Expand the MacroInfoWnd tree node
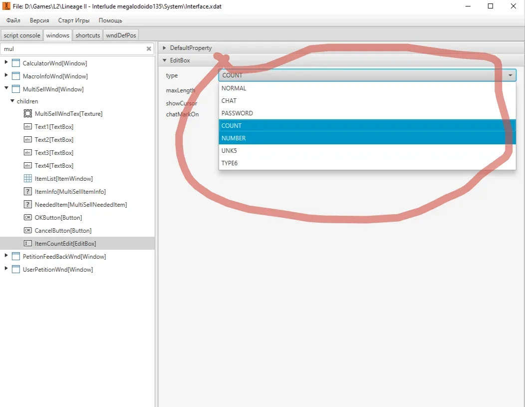The width and height of the screenshot is (525, 407). [x=6, y=75]
